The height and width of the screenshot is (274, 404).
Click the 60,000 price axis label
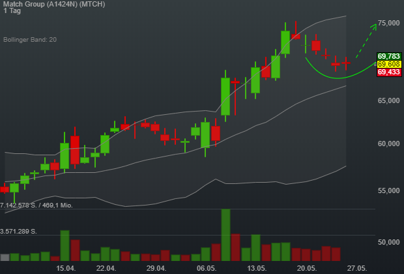click(389, 144)
